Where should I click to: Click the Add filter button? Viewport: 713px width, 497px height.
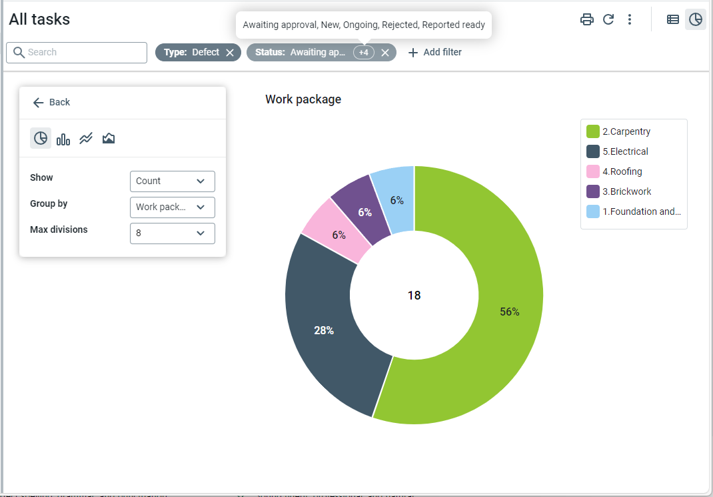pos(434,52)
